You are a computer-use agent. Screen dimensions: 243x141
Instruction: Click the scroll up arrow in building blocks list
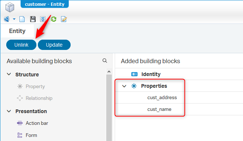(109, 72)
